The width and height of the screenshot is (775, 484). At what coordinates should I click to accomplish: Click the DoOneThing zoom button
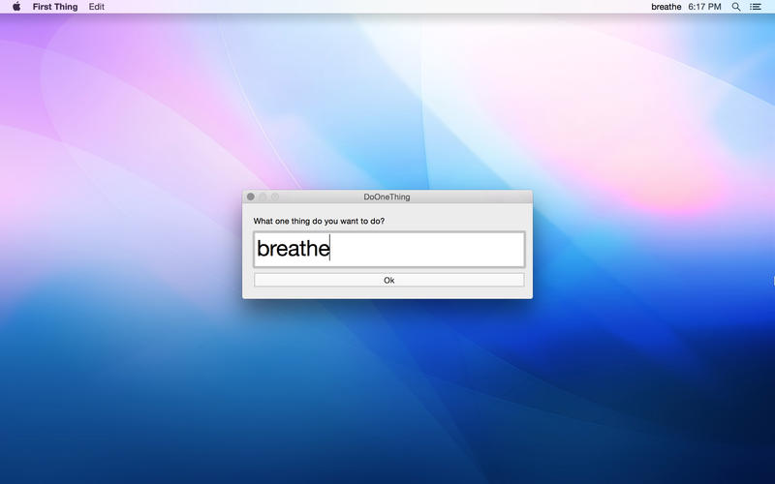coord(274,197)
